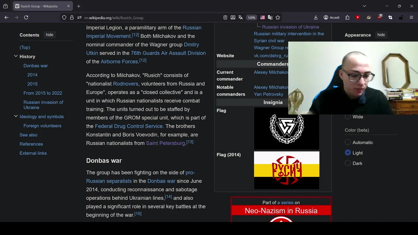Click the red YouTube extension icon
The height and width of the screenshot is (235, 418).
(x=358, y=18)
